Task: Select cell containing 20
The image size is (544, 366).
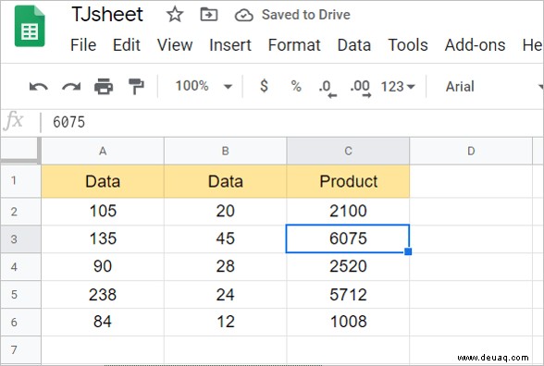Action: (225, 212)
